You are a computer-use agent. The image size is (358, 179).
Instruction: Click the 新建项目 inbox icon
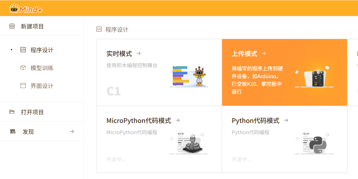(12, 26)
